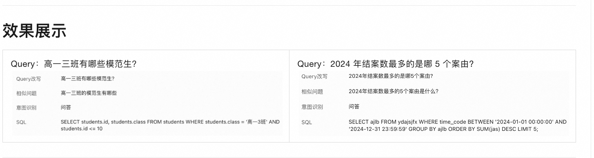Click the similar question 高一三班的模范生有哪些

(x=89, y=93)
